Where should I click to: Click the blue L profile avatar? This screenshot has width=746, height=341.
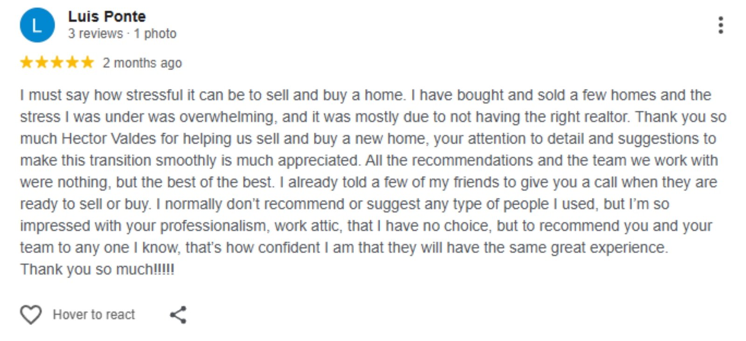coord(37,25)
